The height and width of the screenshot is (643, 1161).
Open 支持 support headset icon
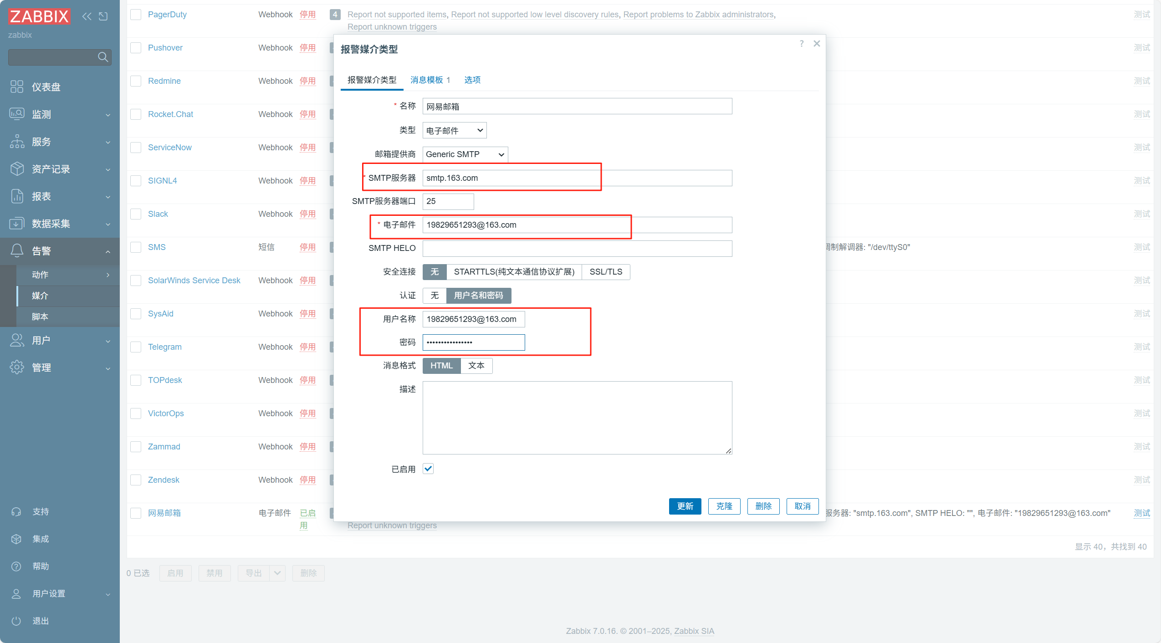tap(16, 511)
